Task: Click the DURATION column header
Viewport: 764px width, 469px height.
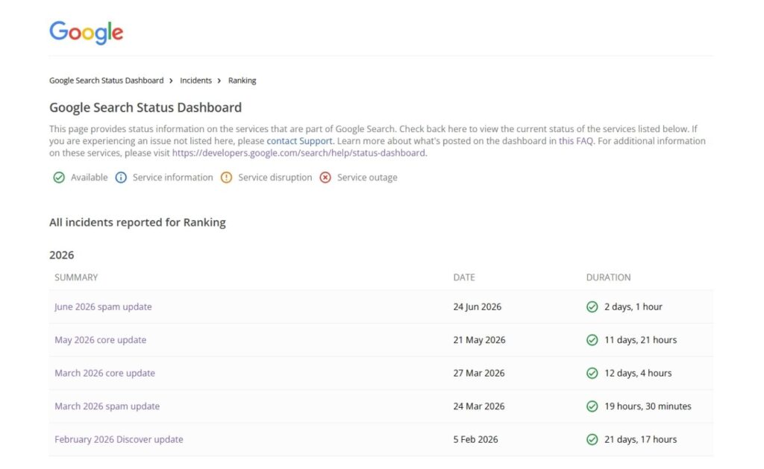Action: click(608, 277)
